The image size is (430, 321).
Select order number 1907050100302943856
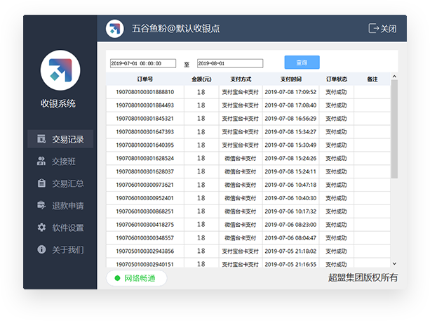click(x=145, y=251)
